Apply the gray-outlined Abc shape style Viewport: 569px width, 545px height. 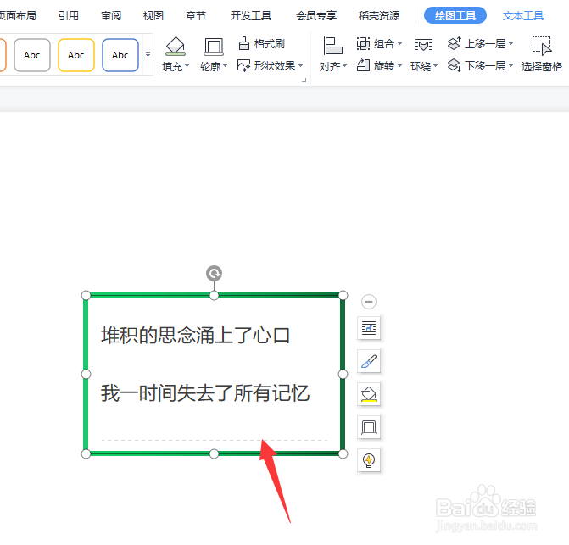click(x=32, y=55)
